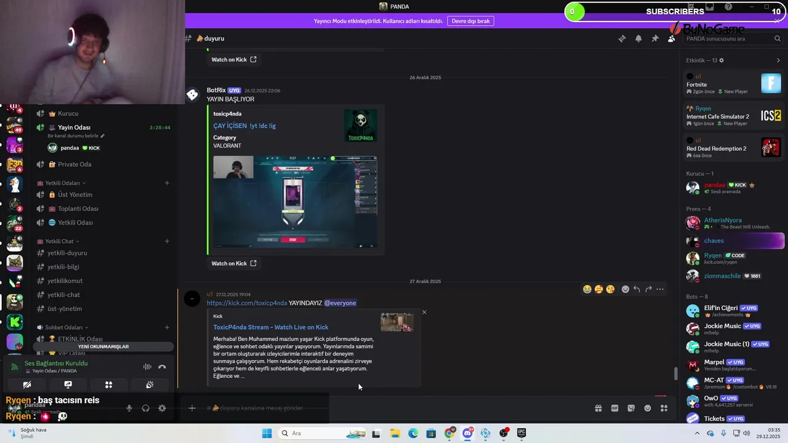Open AtherisNyora member profile
The width and height of the screenshot is (788, 443).
click(734, 223)
